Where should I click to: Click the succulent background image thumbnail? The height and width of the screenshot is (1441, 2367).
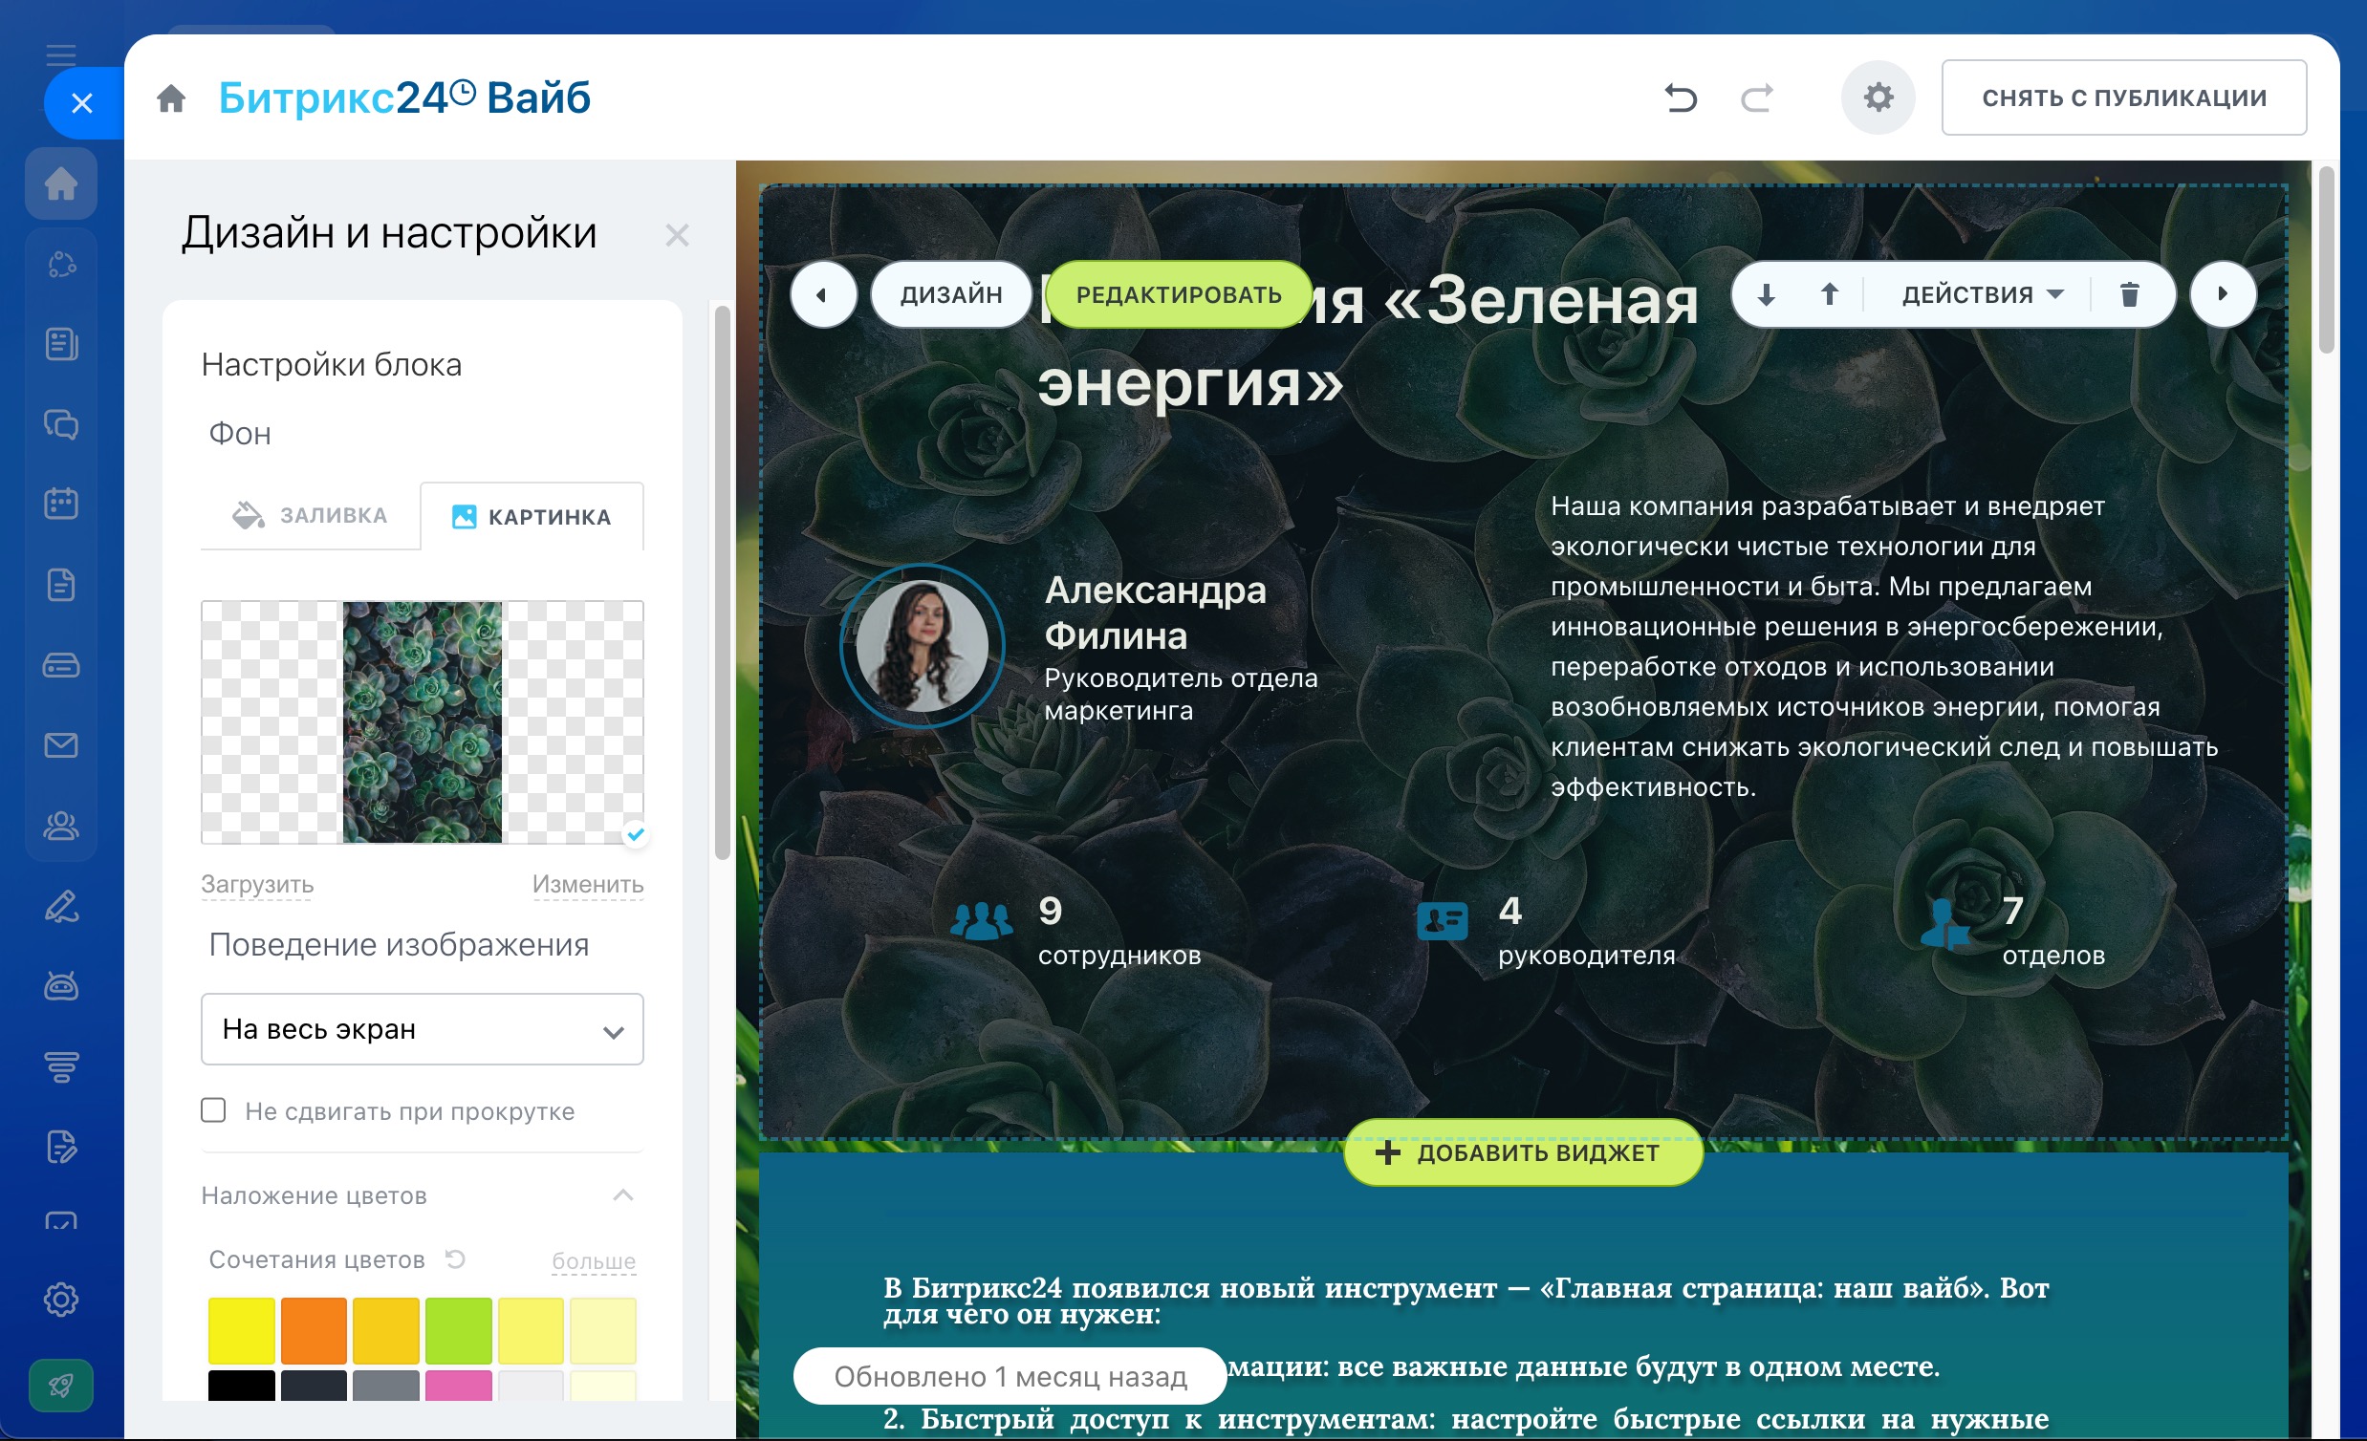click(423, 722)
